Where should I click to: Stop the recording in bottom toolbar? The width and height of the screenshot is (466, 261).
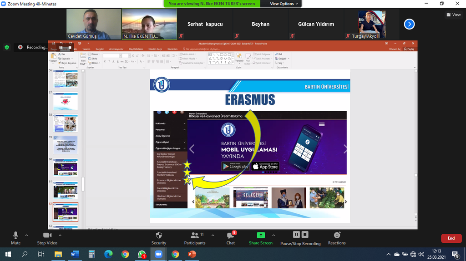pos(305,235)
